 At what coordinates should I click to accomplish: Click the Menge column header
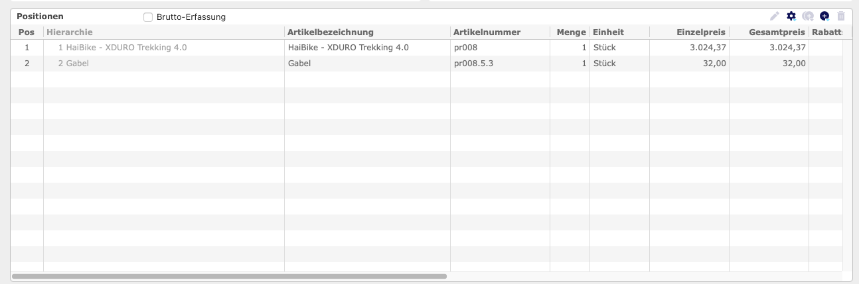(570, 32)
